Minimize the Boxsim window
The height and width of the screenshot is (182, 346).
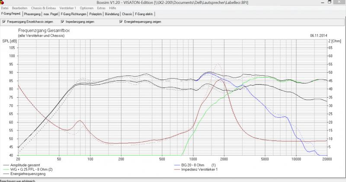tap(323, 2)
